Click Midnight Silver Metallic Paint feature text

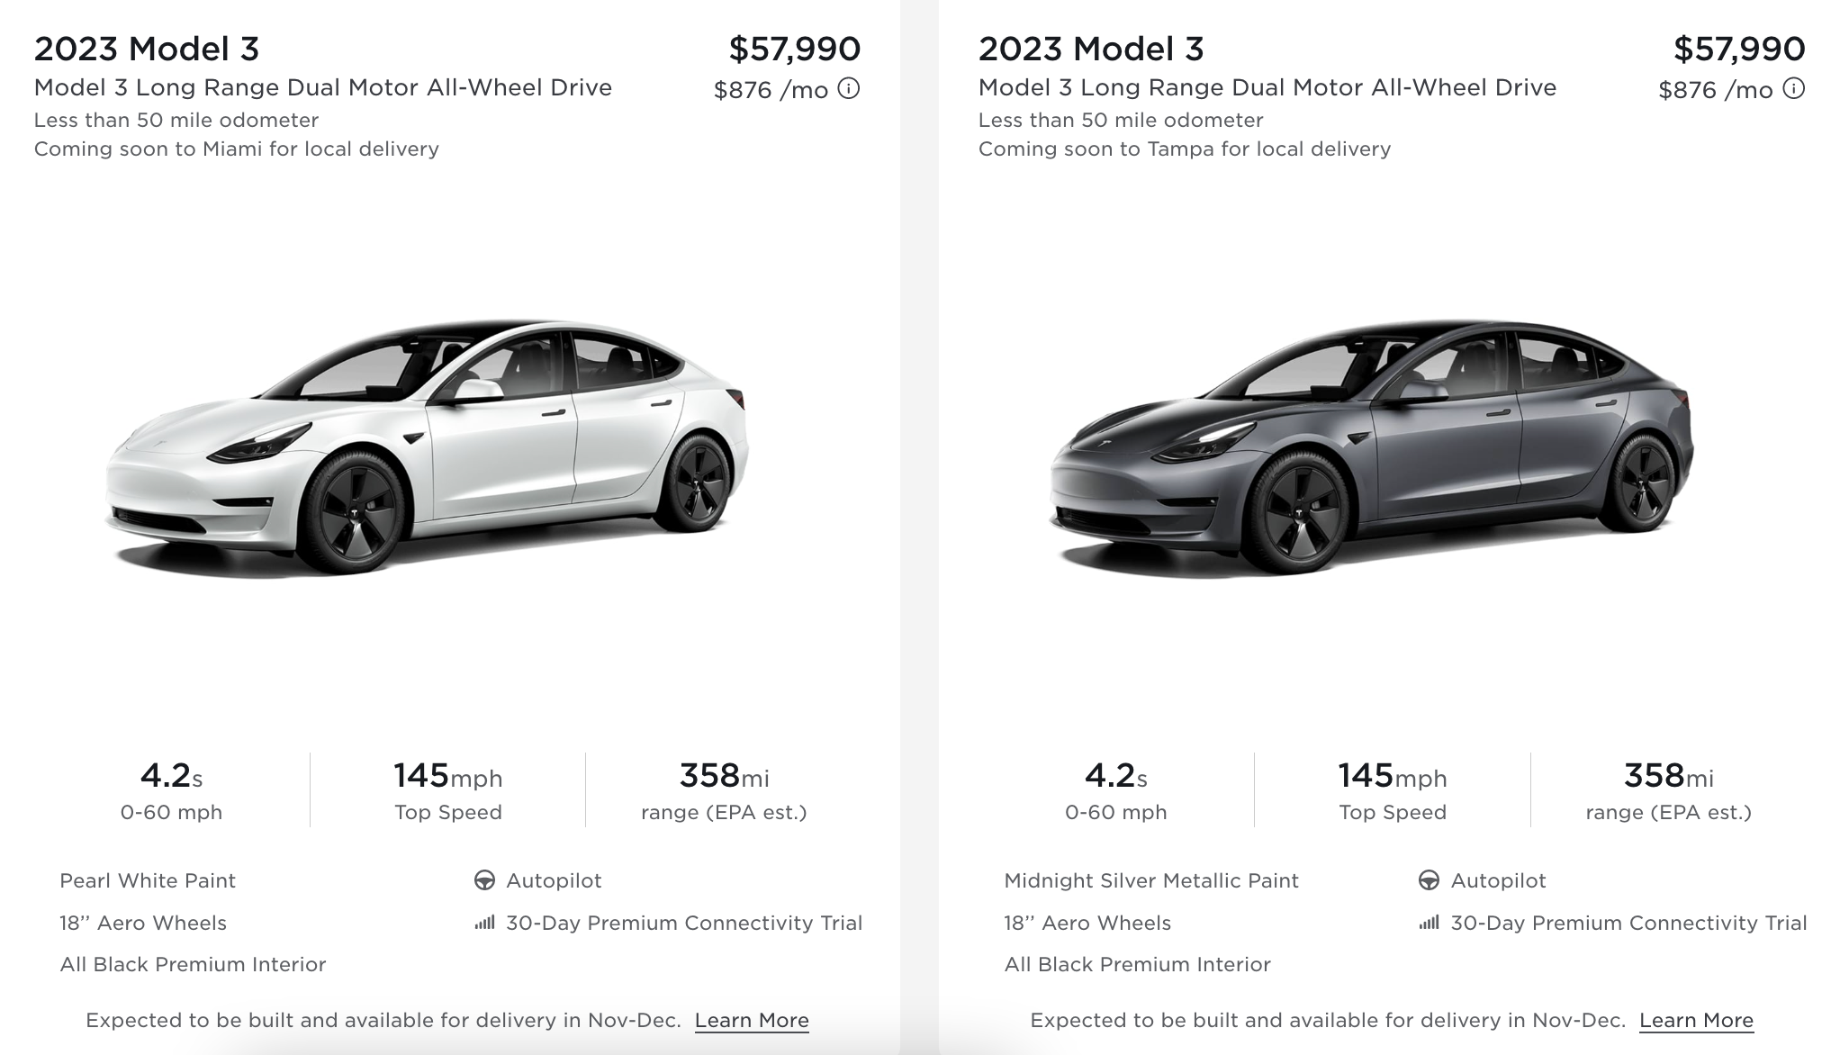pyautogui.click(x=1151, y=880)
